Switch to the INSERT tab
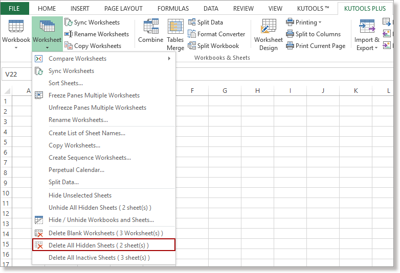400x273 pixels. click(x=80, y=9)
